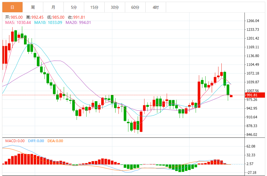The width and height of the screenshot is (267, 176).
Task: Click the 高:992.45 high price text
Action: coord(35,17)
